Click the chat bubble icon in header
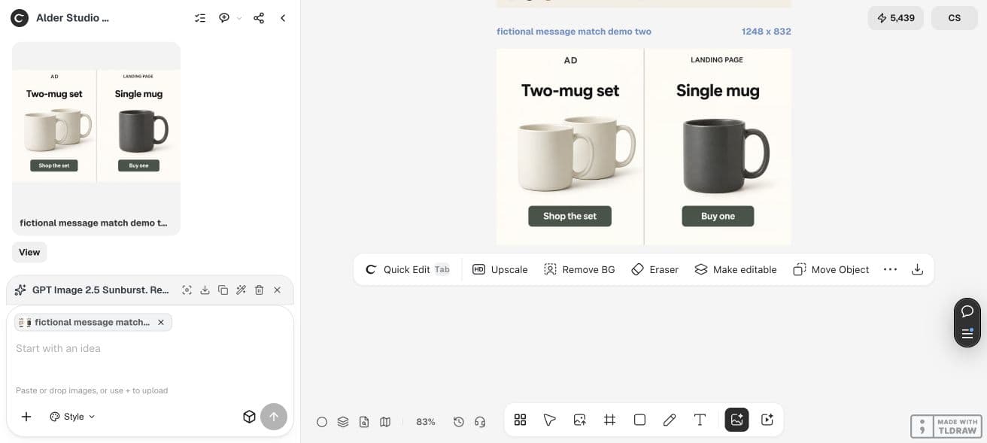987x443 pixels. tap(224, 18)
